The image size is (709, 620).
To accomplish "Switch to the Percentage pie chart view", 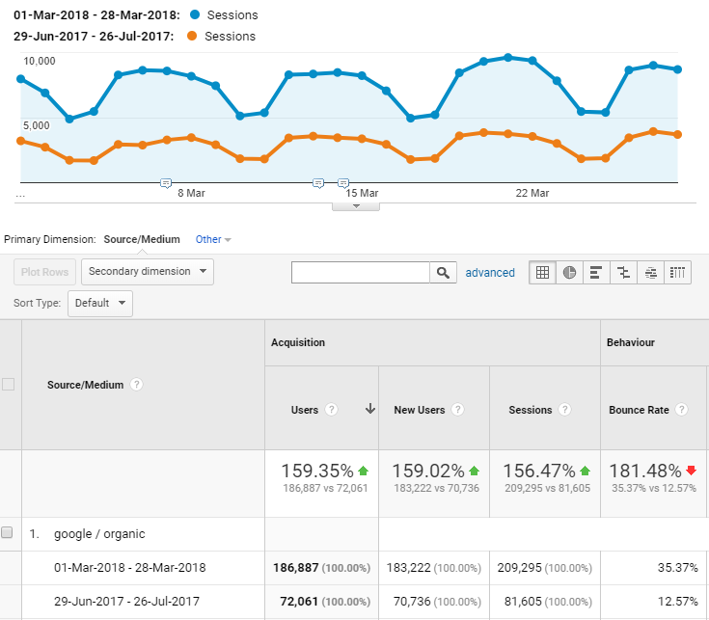I will (x=570, y=273).
